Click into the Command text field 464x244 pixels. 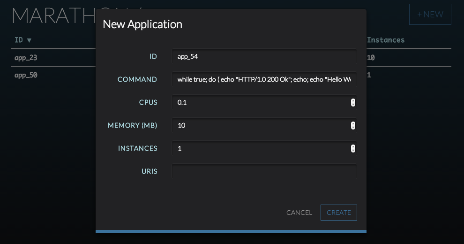point(264,79)
